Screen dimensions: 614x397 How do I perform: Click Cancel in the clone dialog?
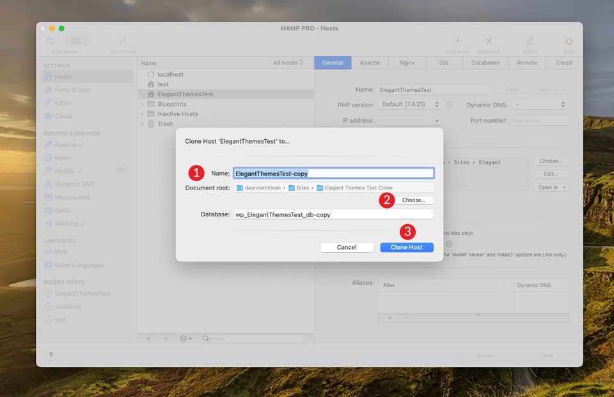click(347, 247)
